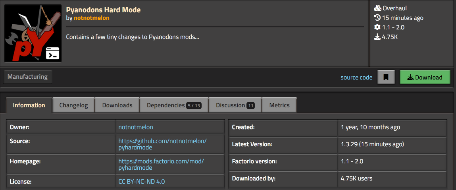Click the 'Owner:' row label
456x190 pixels.
20,127
